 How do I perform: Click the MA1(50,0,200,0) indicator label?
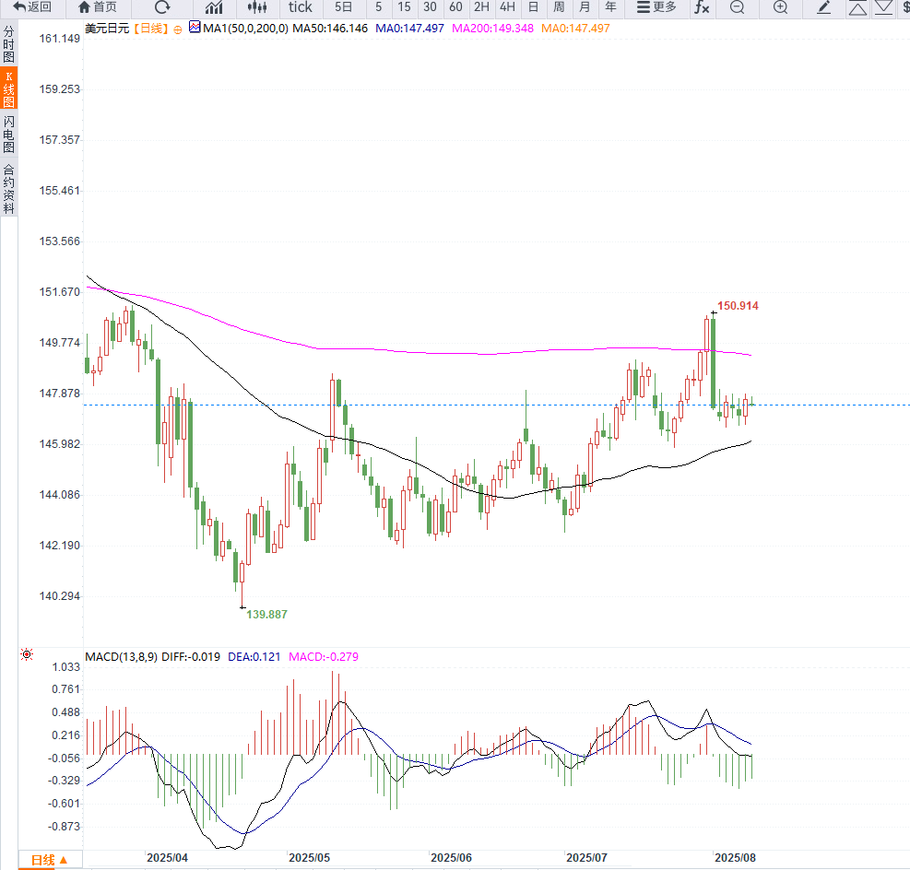pos(245,29)
